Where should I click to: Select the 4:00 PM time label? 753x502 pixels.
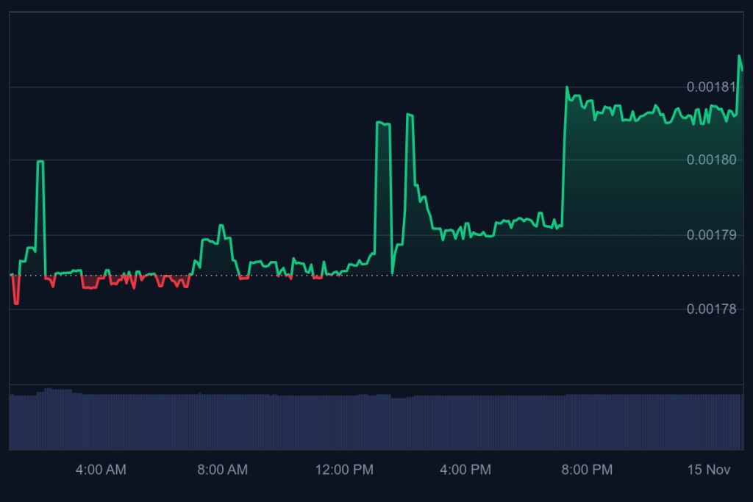465,470
